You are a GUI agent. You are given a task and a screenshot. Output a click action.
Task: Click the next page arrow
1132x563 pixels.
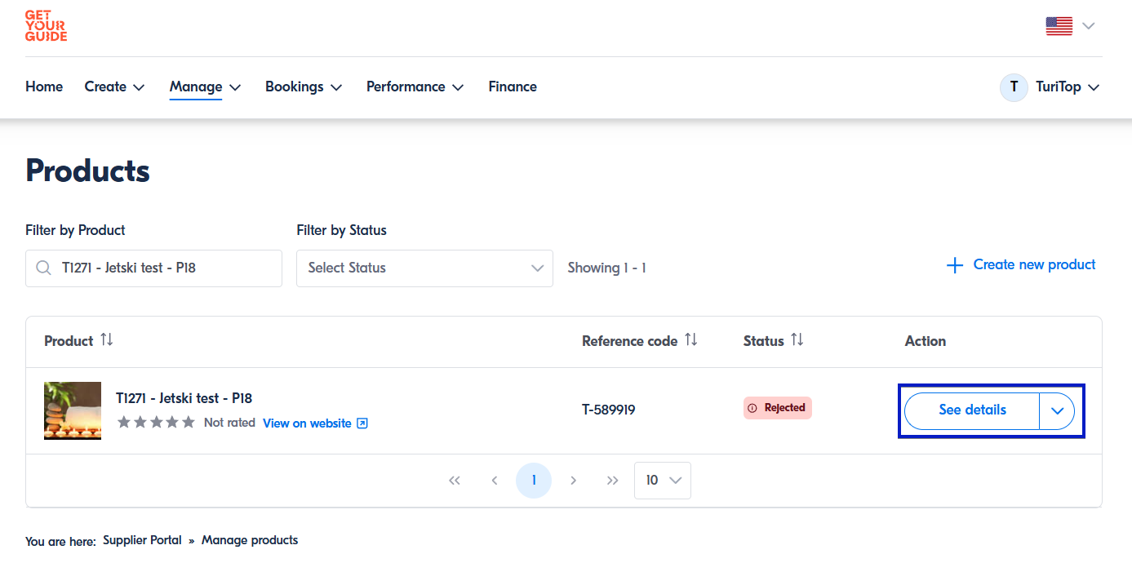[573, 481]
